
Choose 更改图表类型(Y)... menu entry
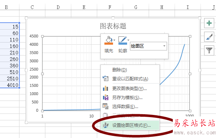coord(130,89)
